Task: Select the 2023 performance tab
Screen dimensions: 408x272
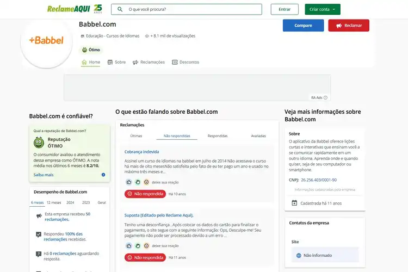Action: [x=86, y=202]
